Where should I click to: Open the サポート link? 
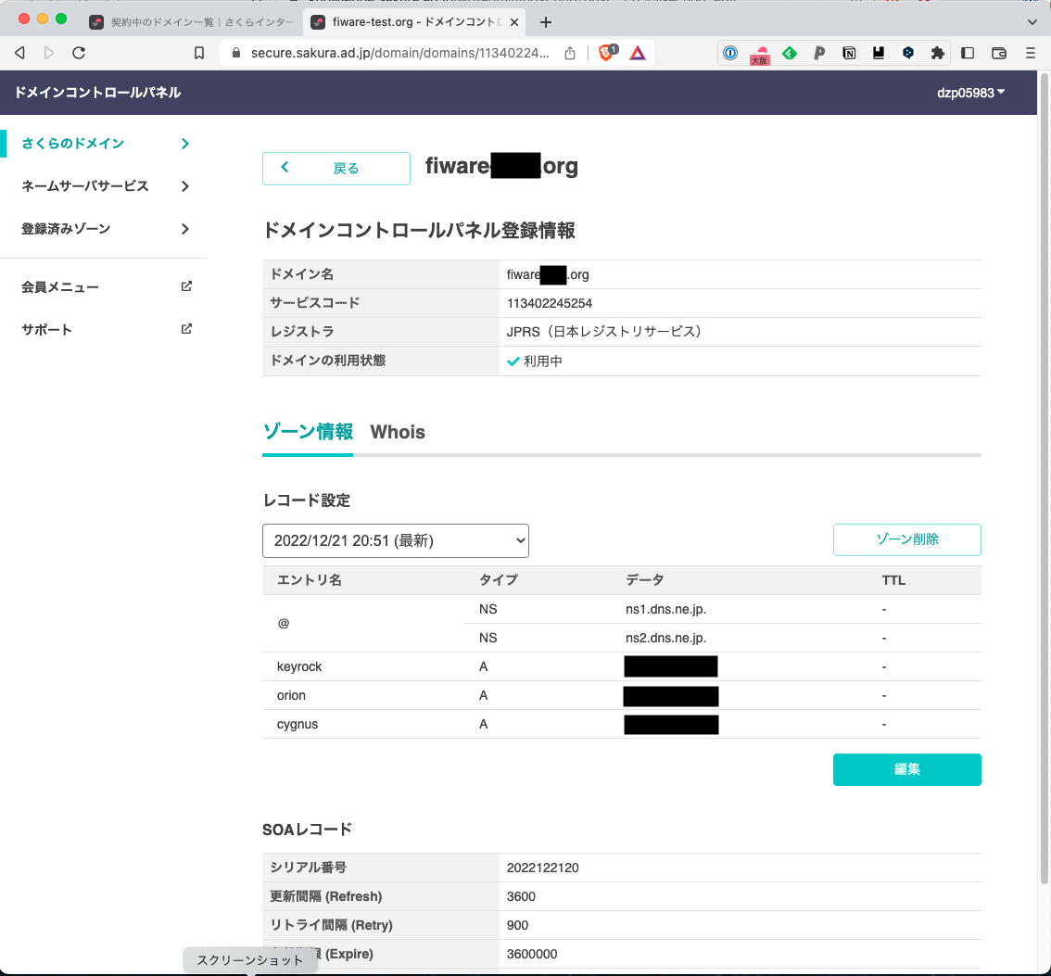tap(46, 329)
